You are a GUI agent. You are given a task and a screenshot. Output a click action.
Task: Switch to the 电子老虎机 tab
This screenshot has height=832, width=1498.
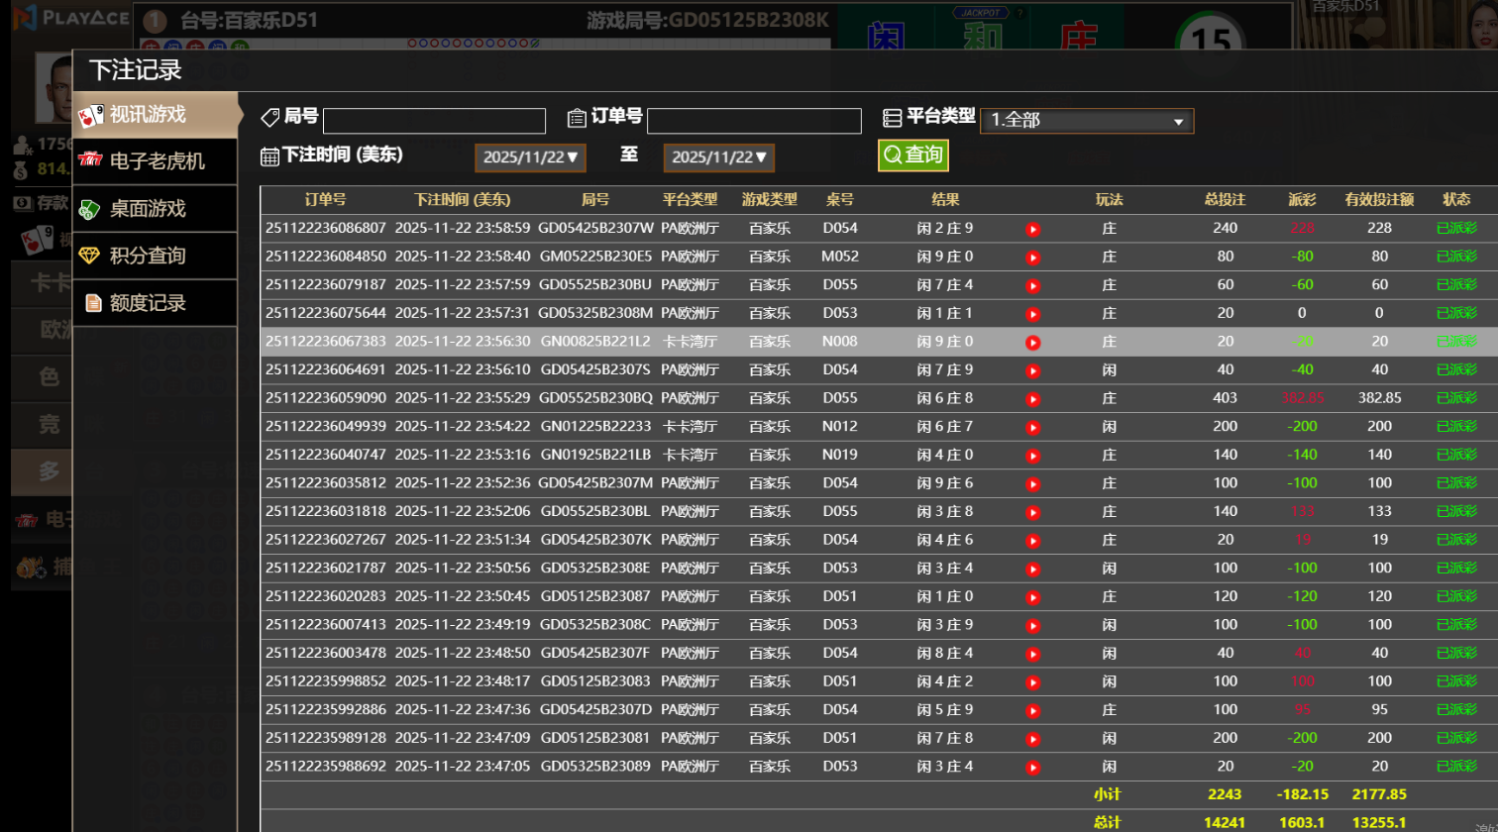pyautogui.click(x=157, y=161)
